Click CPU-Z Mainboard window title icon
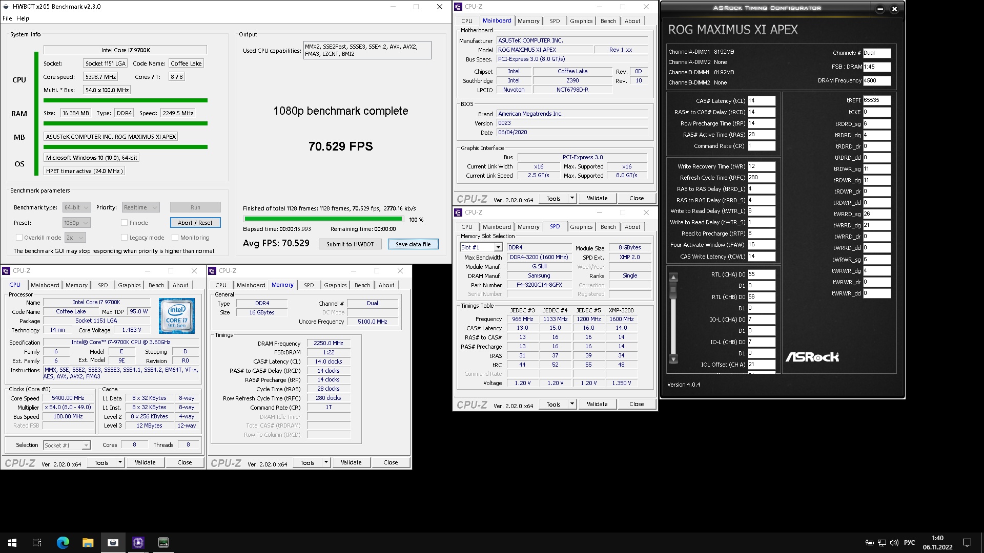 pyautogui.click(x=458, y=7)
